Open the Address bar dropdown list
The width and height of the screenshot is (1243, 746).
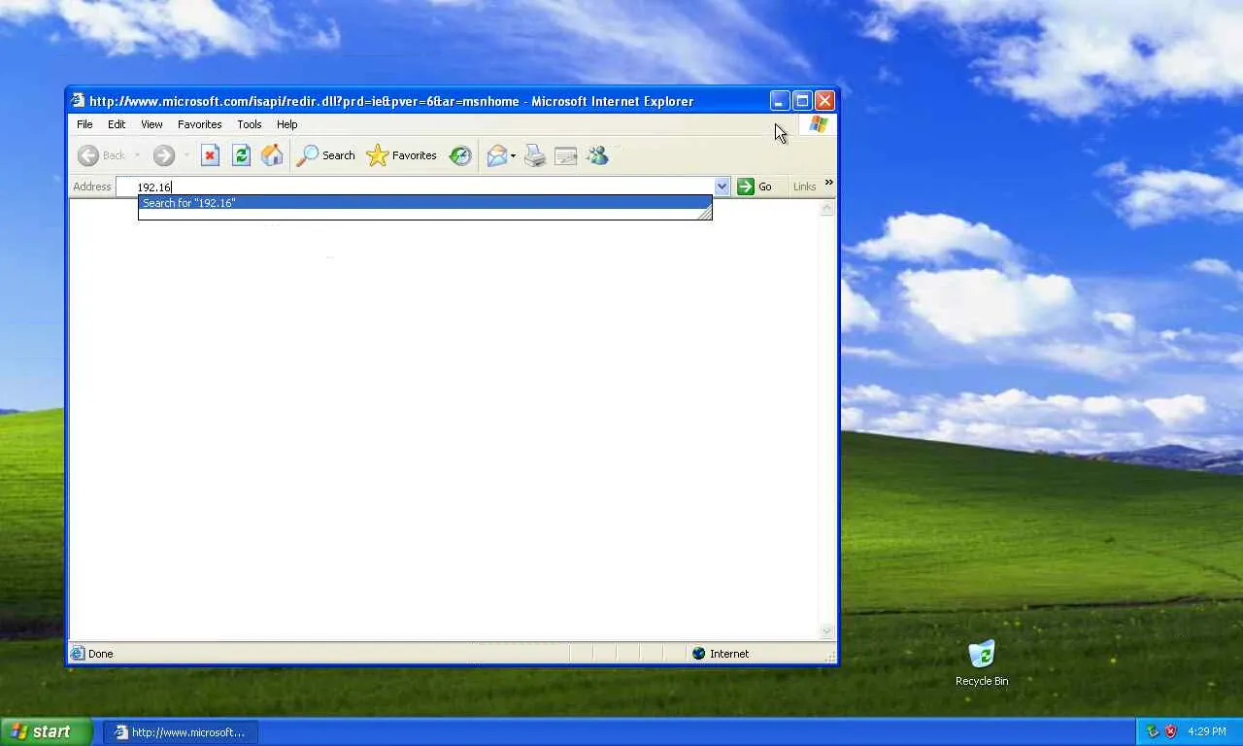[x=722, y=186]
